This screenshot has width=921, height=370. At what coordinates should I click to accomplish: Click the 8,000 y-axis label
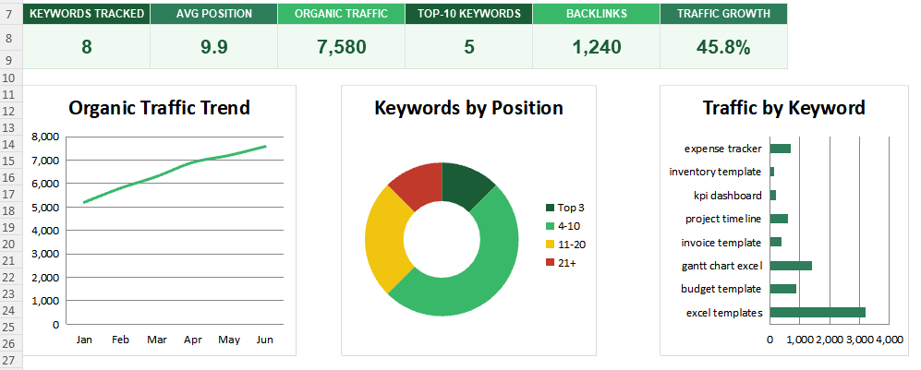pos(47,137)
